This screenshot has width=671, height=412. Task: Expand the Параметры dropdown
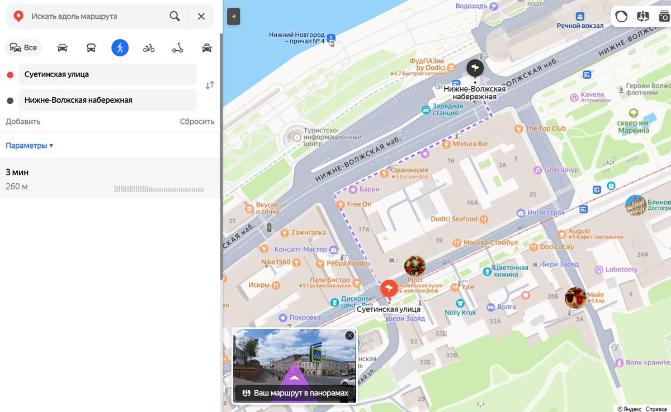30,146
